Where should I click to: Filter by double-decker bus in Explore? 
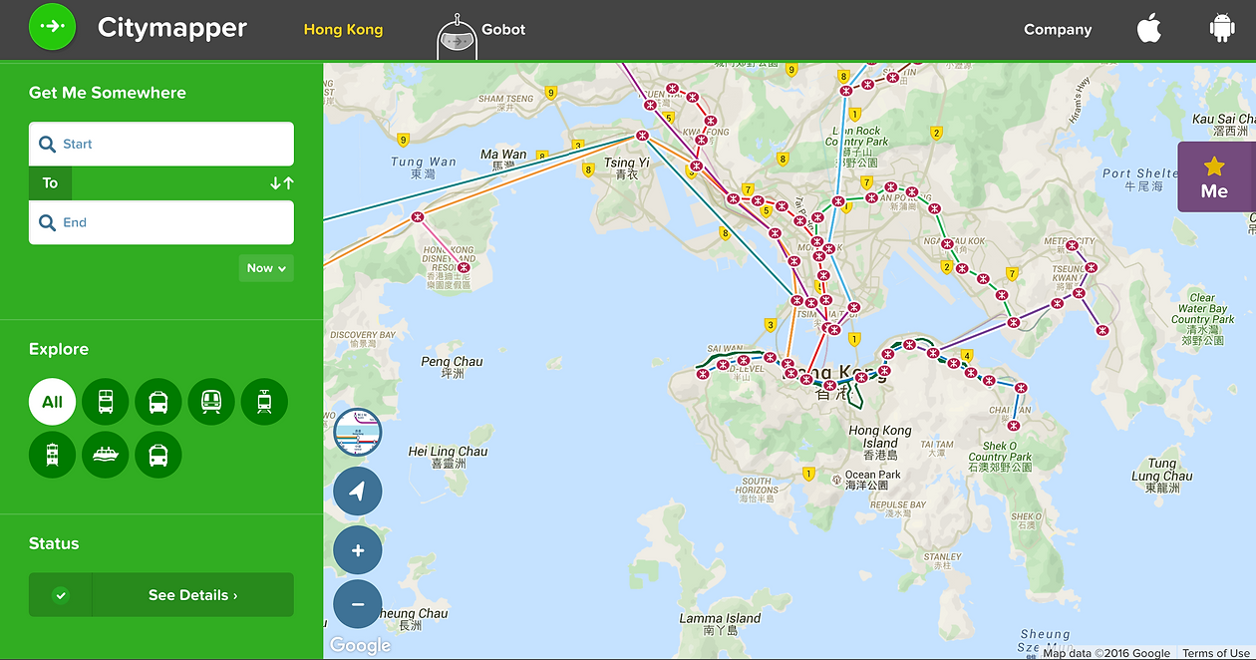point(106,402)
